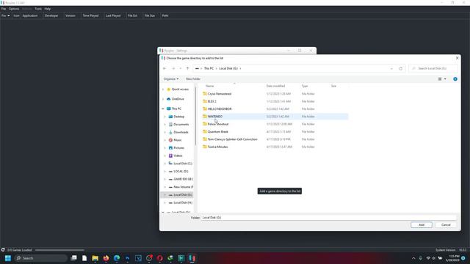Screen dimensions: 470x264
Task: Click the Music icon in navigation pane
Action: tap(170, 140)
